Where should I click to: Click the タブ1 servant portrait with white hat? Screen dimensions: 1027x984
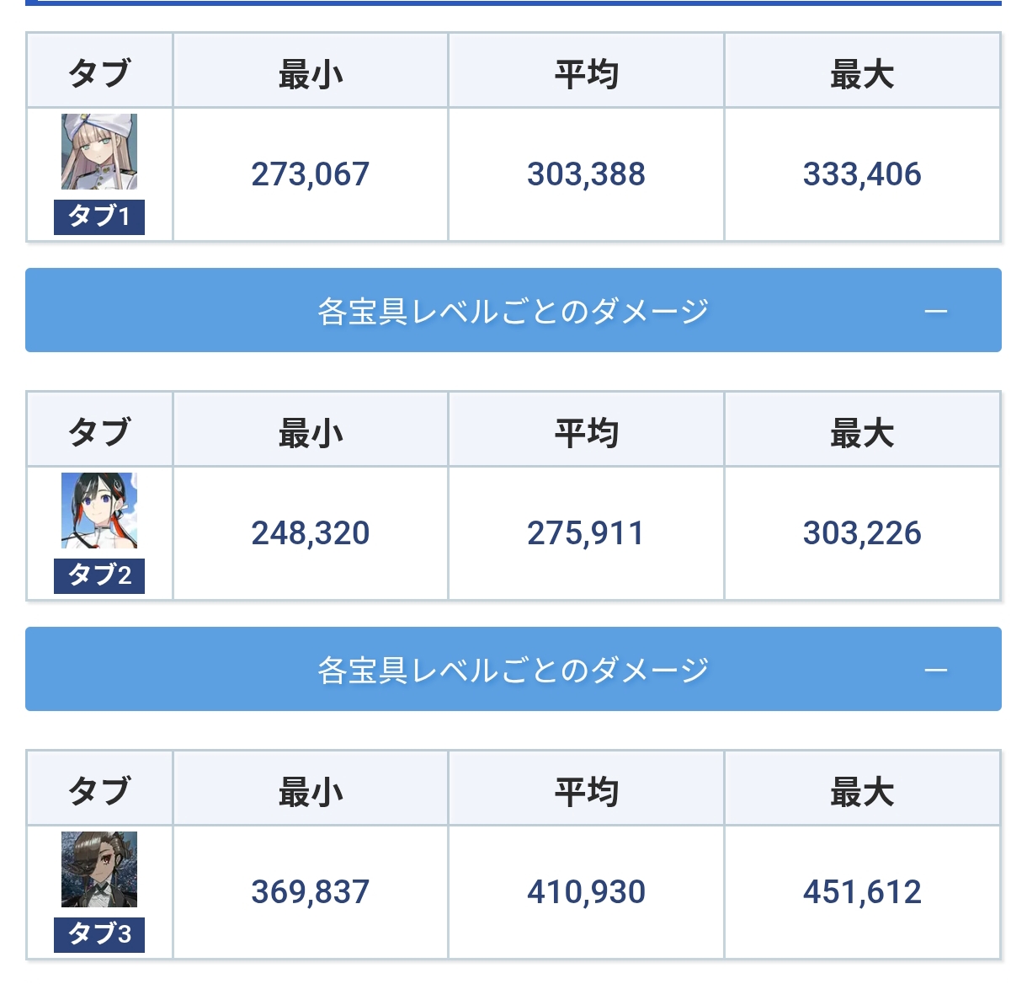pyautogui.click(x=99, y=152)
